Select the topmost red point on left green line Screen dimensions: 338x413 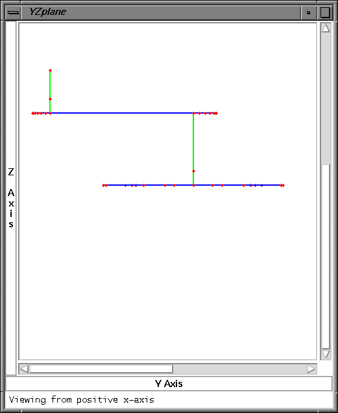[50, 70]
